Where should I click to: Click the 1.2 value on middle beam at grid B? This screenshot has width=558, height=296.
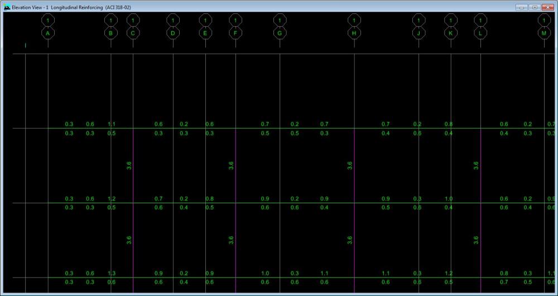(x=112, y=199)
